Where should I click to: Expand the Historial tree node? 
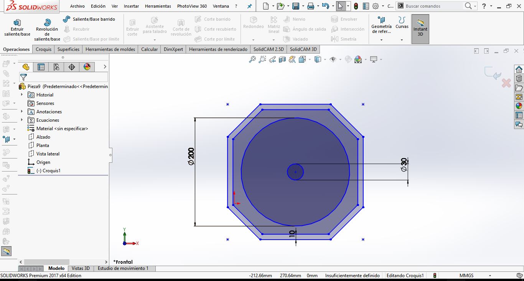pos(22,95)
